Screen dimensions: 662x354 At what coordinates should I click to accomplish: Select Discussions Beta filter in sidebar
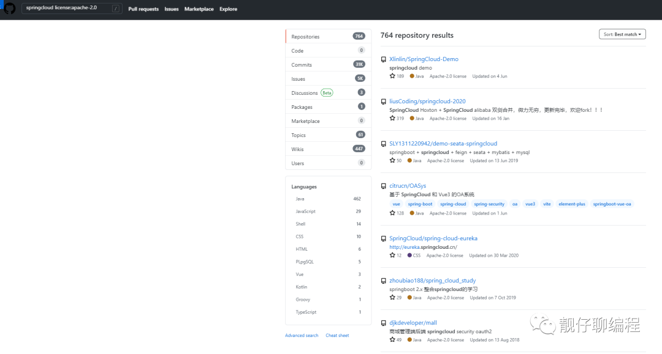click(329, 92)
